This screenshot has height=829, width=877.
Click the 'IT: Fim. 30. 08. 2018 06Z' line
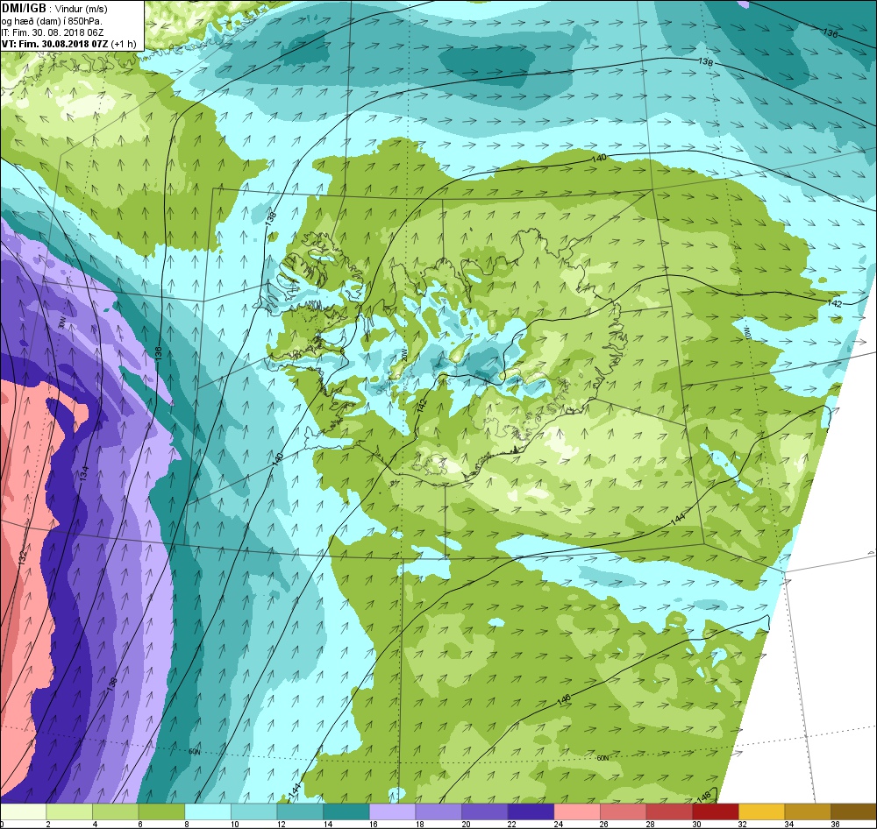(53, 32)
